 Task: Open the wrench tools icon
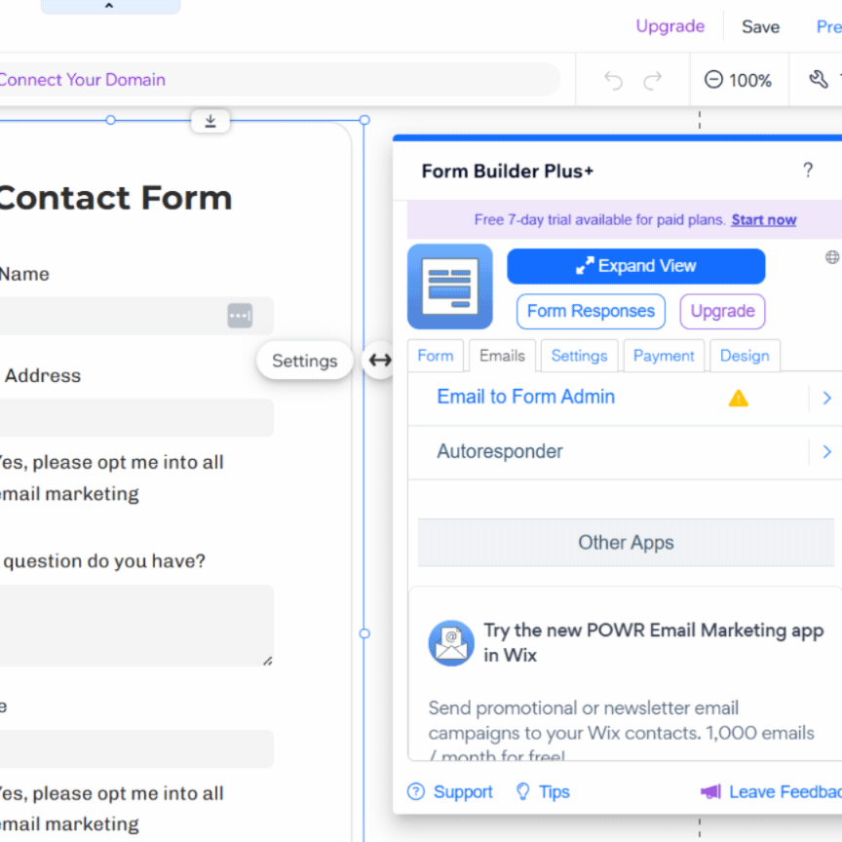[x=819, y=80]
